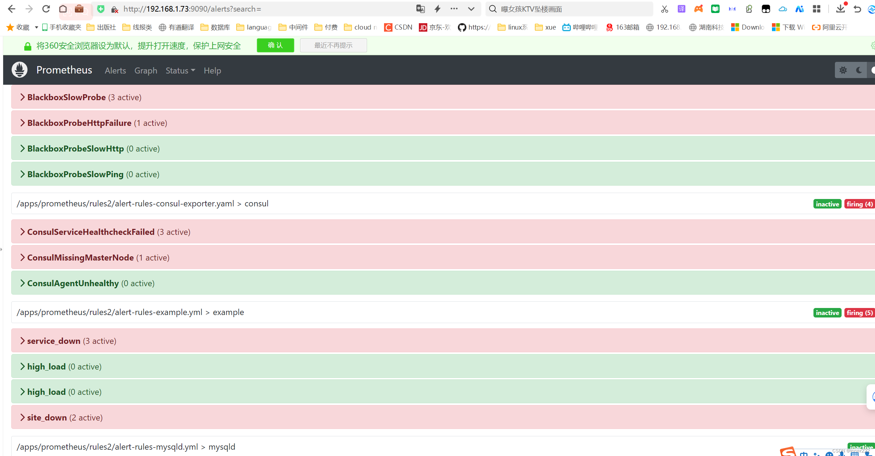Click the undo closed tab icon

(x=857, y=9)
